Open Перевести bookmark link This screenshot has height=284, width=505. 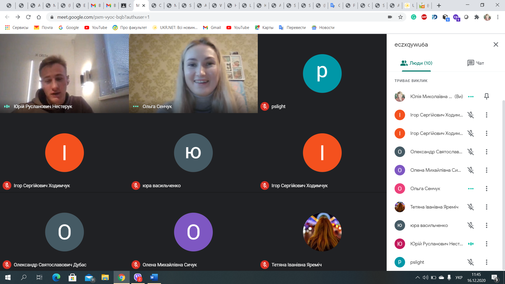tap(292, 28)
